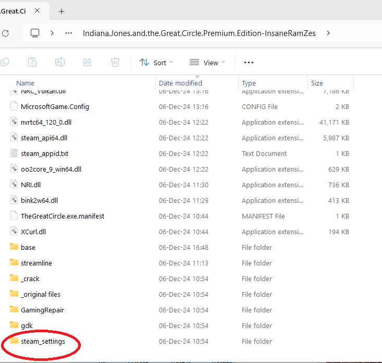Sort files by Name column header
The image size is (382, 363).
point(26,83)
